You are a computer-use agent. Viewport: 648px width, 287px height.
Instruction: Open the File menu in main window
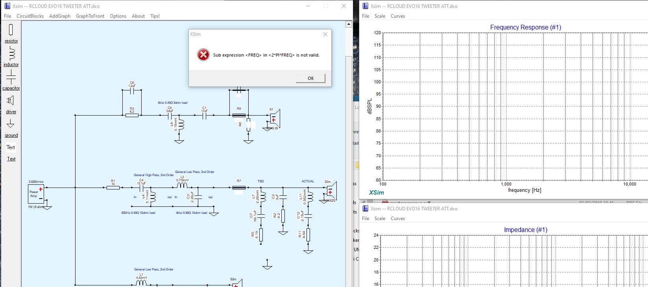pyautogui.click(x=7, y=16)
